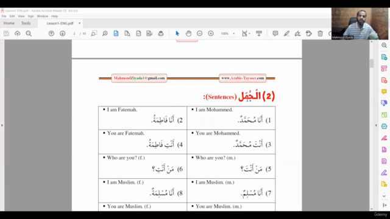The height and width of the screenshot is (219, 390).
Task: Click the dynamic zoom magnifier icon
Action: coord(105,33)
